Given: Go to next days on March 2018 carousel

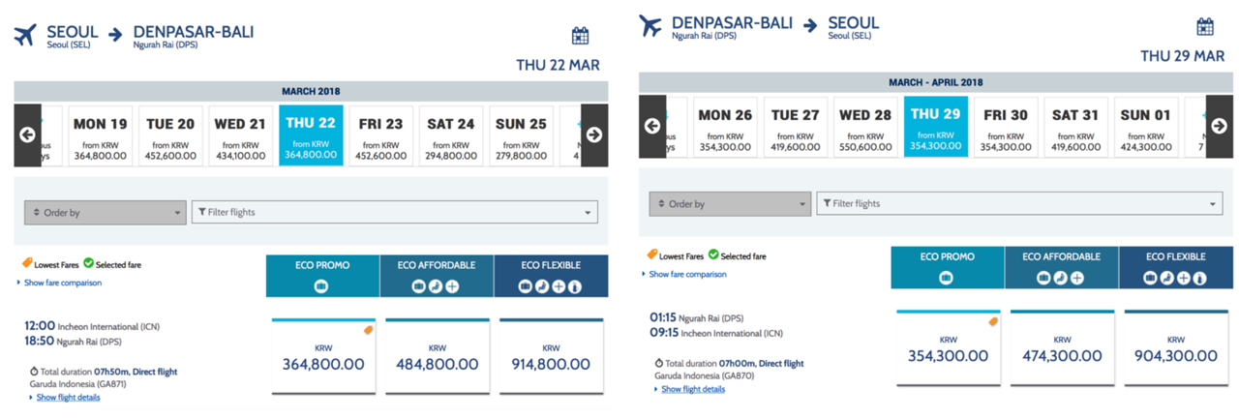Looking at the screenshot, I should click(x=594, y=135).
